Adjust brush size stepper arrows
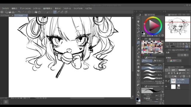191x107 pixels. pyautogui.click(x=159, y=96)
